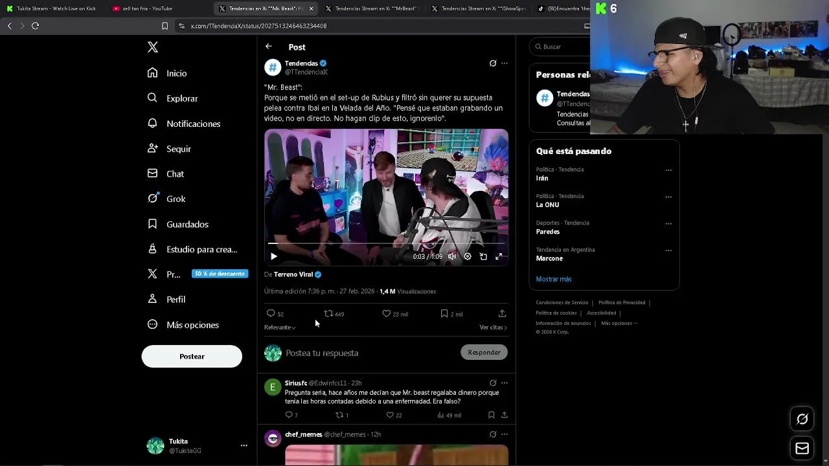829x466 pixels.
Task: Click the X logo in sidebar
Action: coord(153,47)
